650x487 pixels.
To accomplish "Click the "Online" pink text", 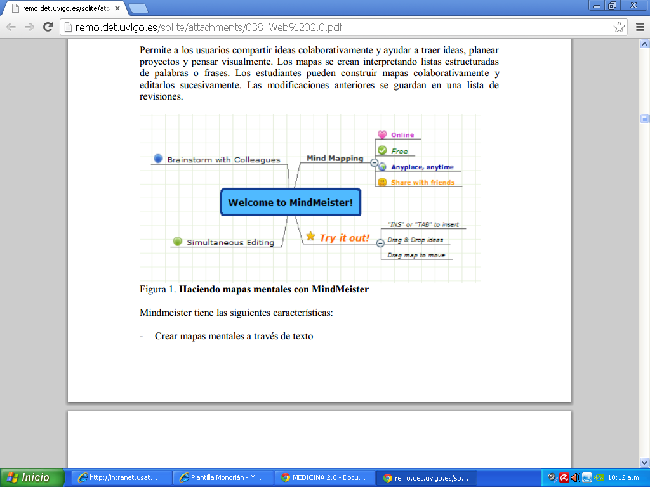I will 402,135.
